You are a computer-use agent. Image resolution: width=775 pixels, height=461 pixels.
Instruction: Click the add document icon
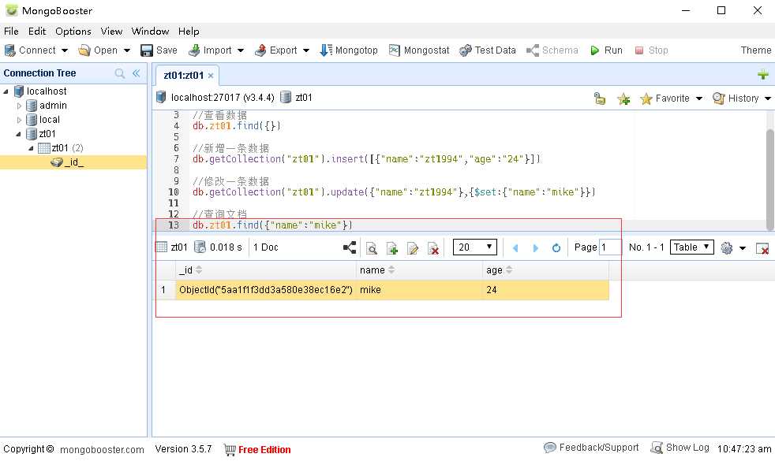point(392,247)
